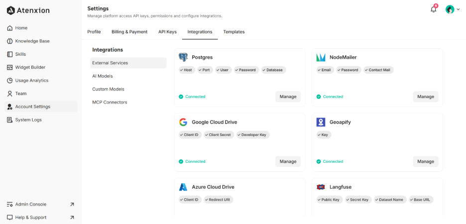Click the Help & Support external arrow

[72, 218]
